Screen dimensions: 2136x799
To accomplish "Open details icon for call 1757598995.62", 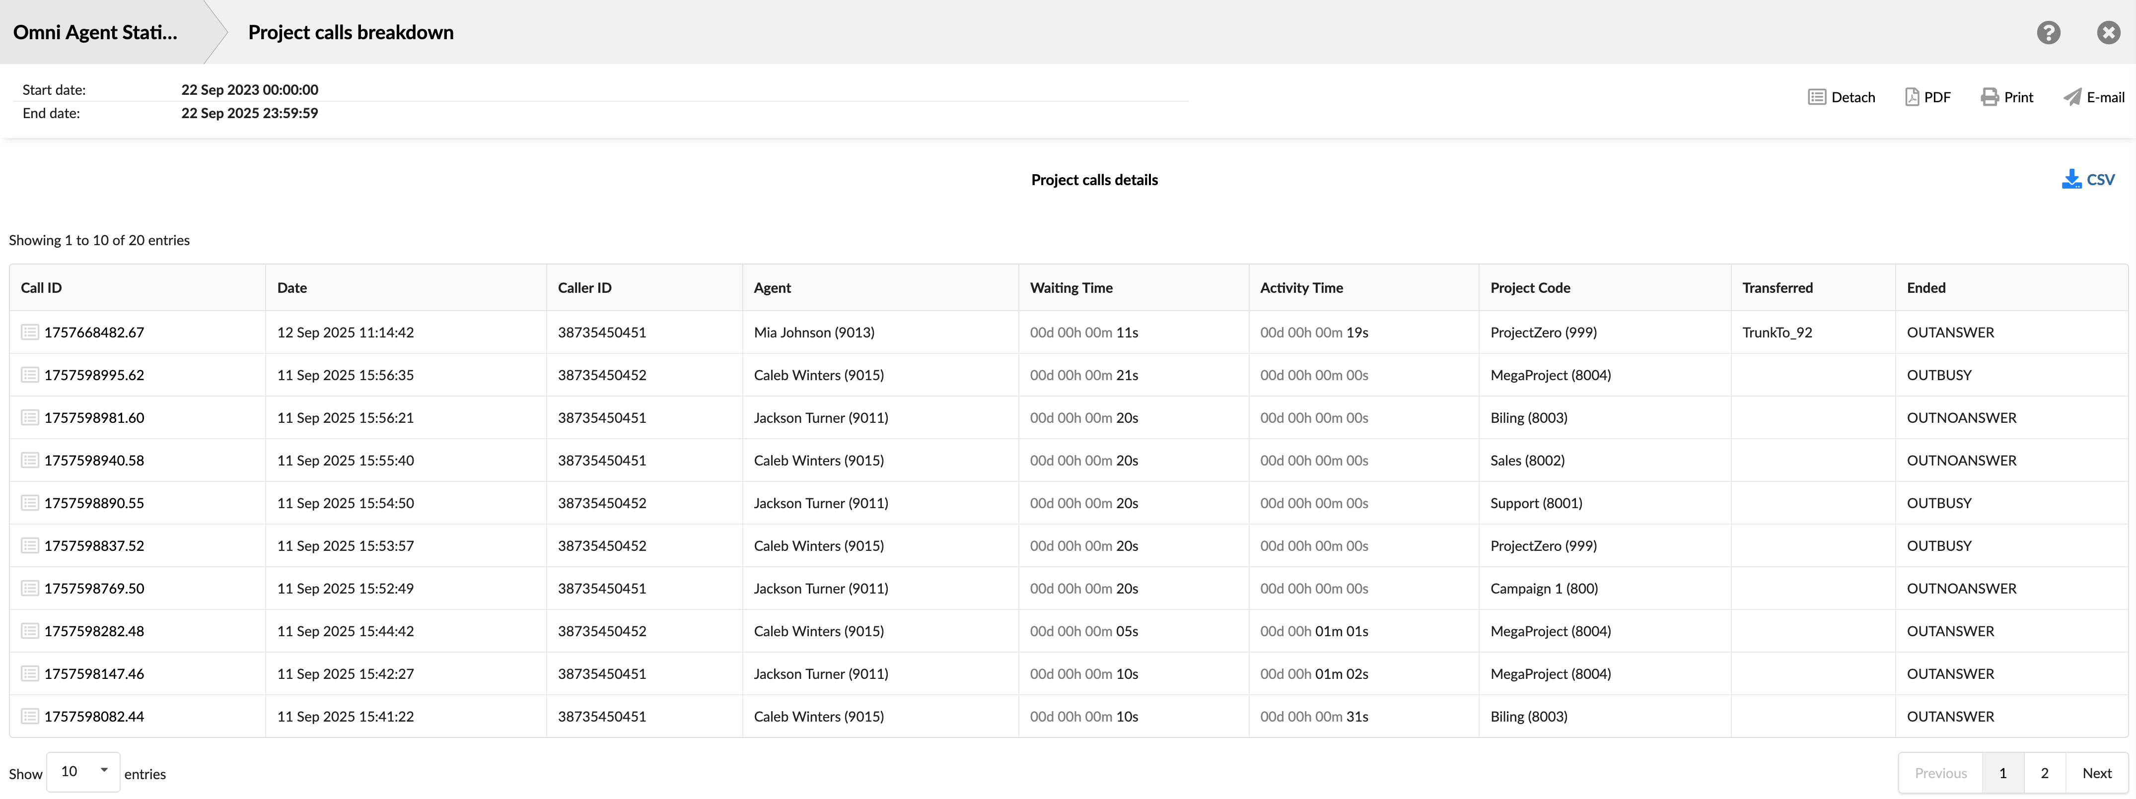I will coord(30,375).
